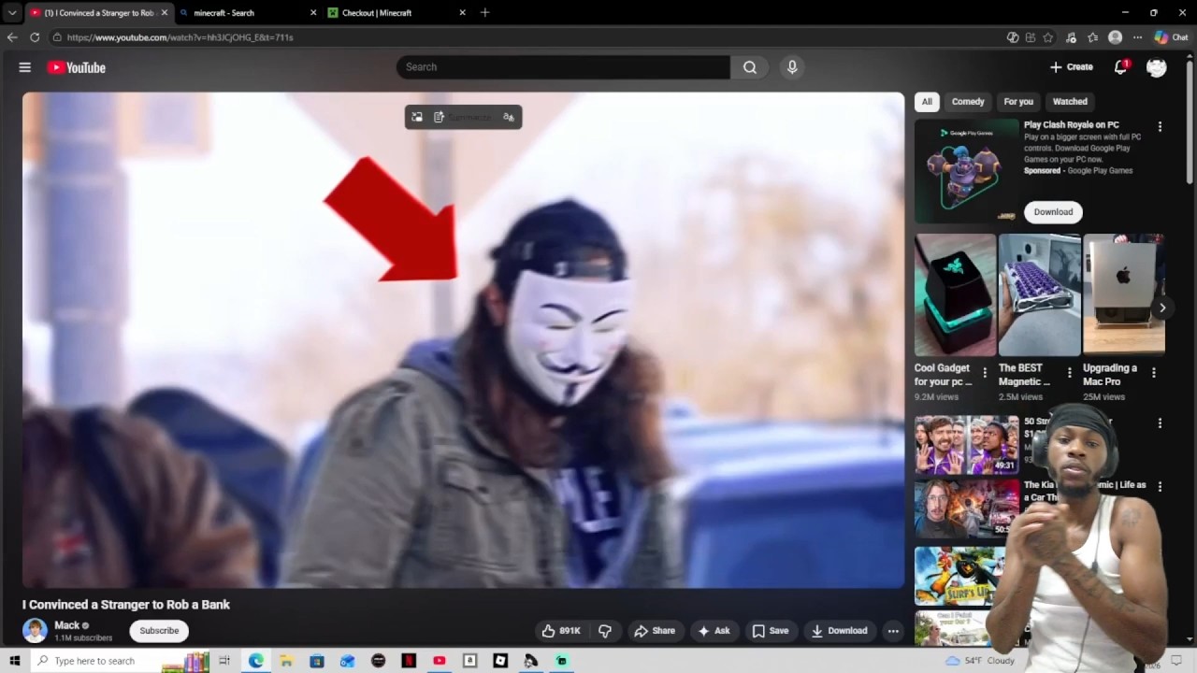Open more actions ellipsis under video
This screenshot has width=1197, height=673.
coord(893,631)
